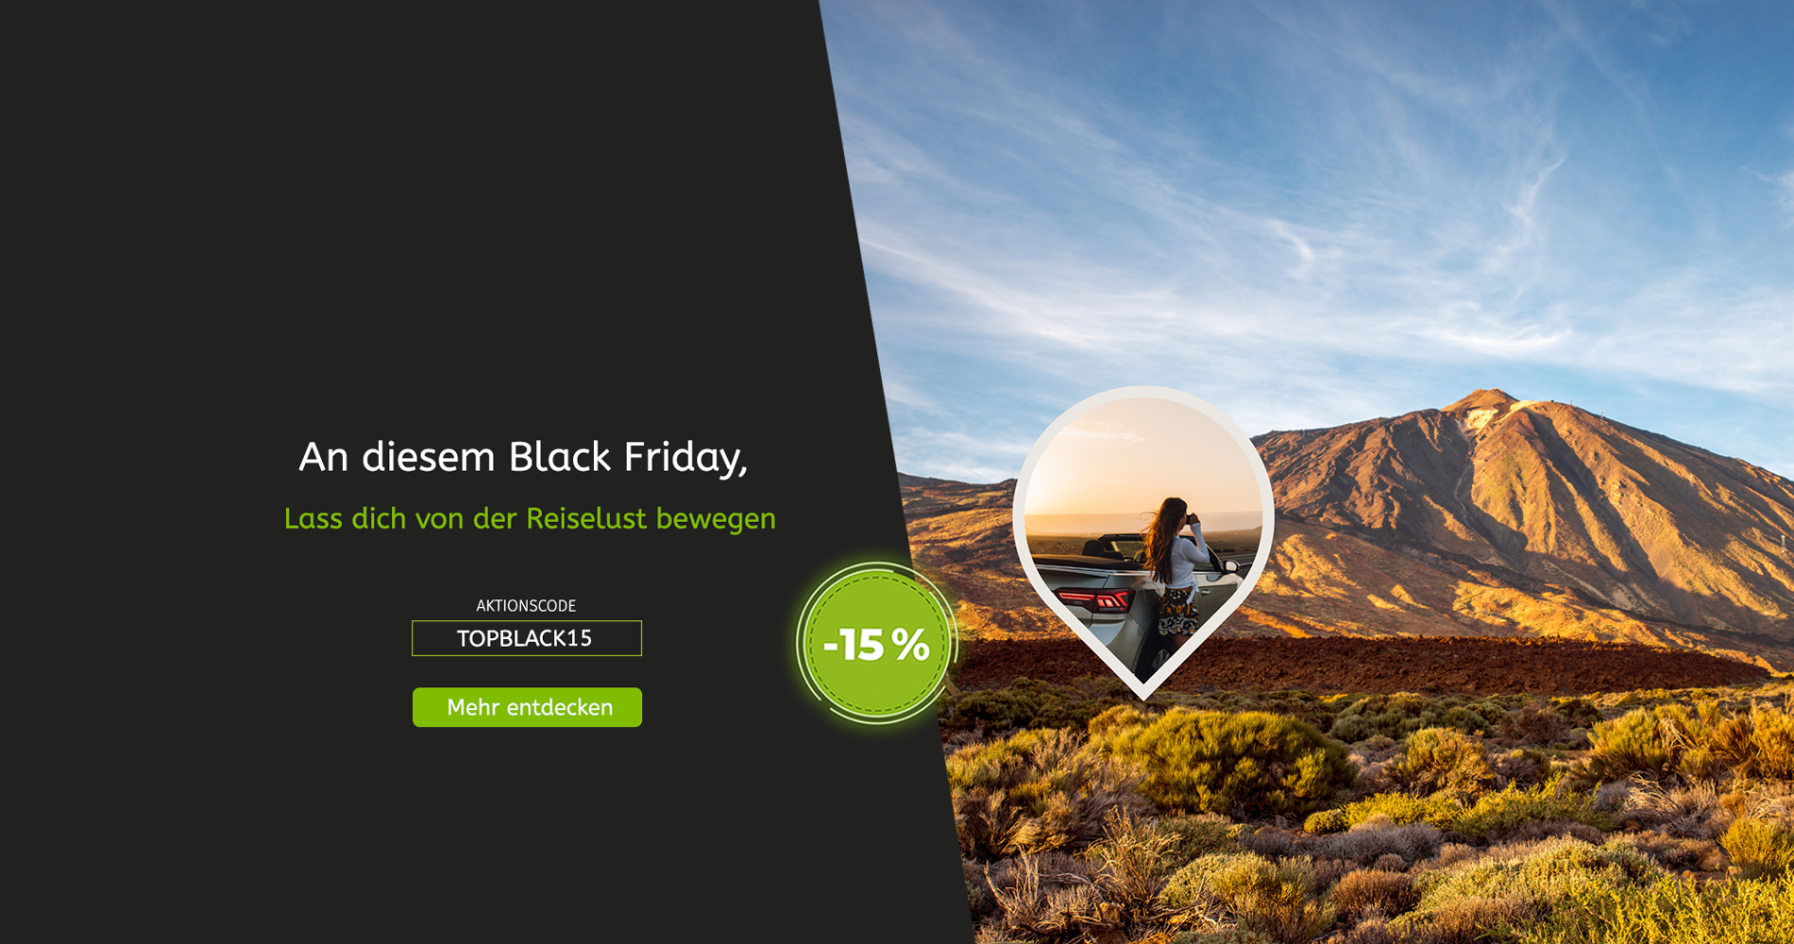Click the convertible car's red taillight in the pin
1794x944 pixels.
pyautogui.click(x=1095, y=599)
